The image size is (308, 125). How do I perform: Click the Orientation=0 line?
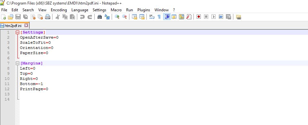pyautogui.click(x=37, y=48)
